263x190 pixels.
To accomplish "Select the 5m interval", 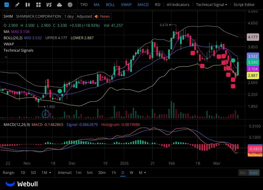I will click(90, 173).
